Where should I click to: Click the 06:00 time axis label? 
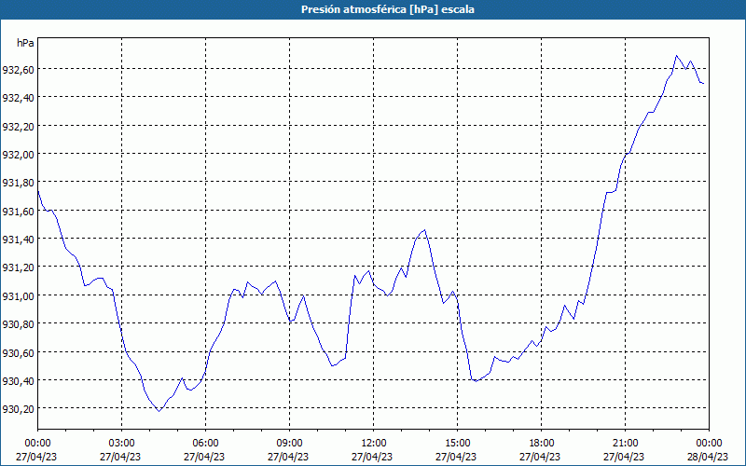pos(205,444)
